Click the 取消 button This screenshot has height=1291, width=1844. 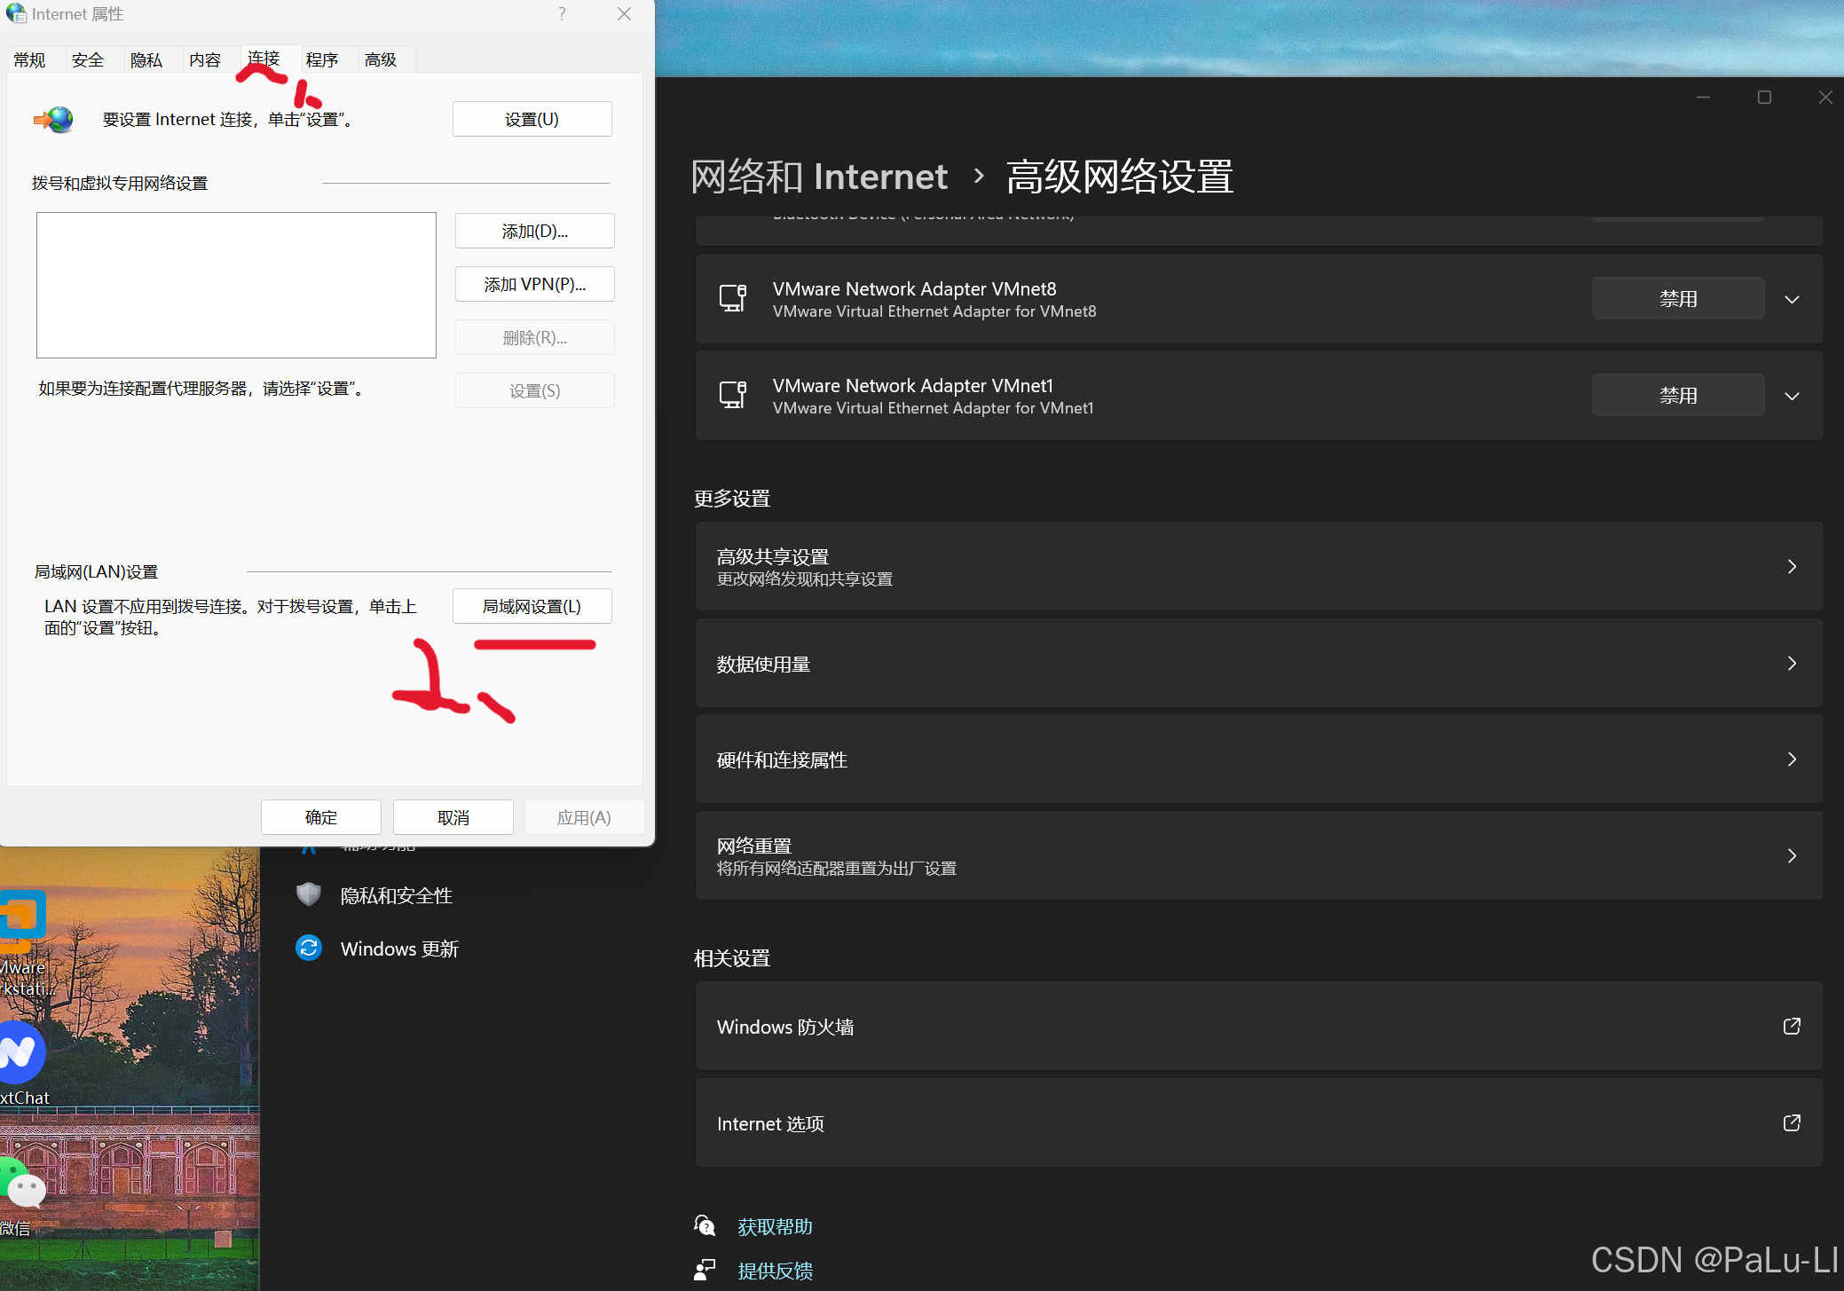click(x=453, y=817)
